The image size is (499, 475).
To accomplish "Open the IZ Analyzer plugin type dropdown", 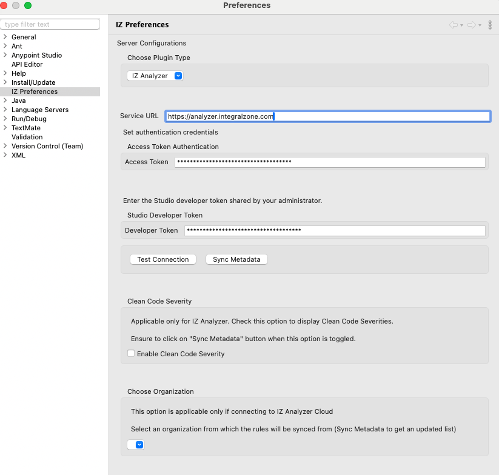I will tap(155, 76).
